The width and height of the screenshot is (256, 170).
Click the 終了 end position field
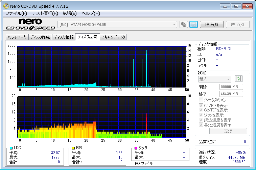(231, 94)
